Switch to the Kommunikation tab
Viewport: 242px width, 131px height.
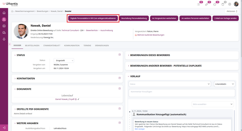(72, 45)
